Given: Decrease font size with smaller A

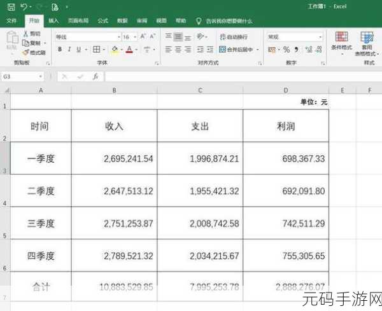Looking at the screenshot, I should [153, 36].
